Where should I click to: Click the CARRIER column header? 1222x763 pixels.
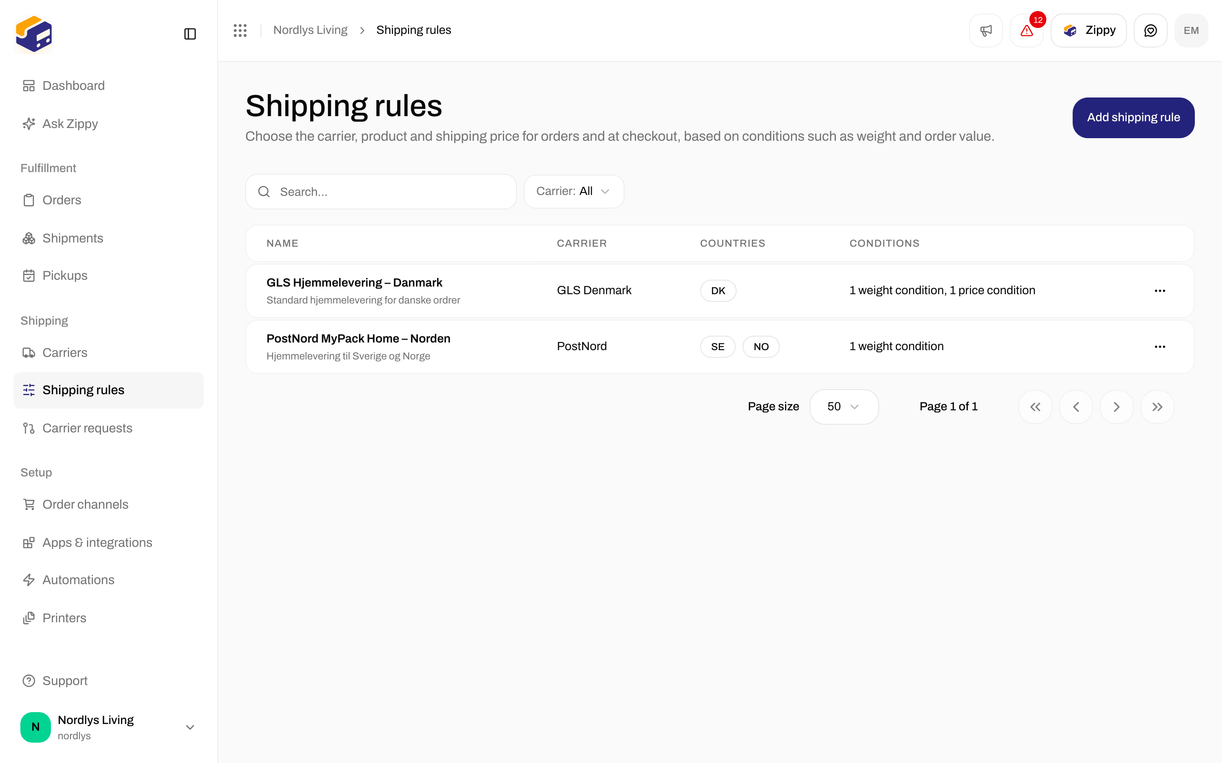(582, 243)
